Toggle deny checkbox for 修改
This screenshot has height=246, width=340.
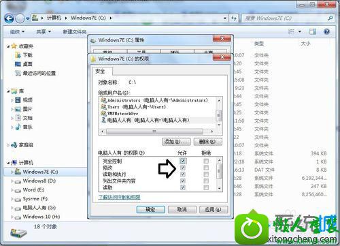206,168
